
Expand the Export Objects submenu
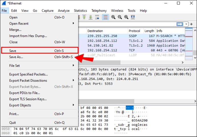[x=40, y=105]
